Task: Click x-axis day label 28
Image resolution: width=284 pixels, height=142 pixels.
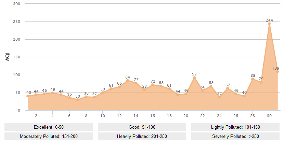Action: tap(253, 116)
